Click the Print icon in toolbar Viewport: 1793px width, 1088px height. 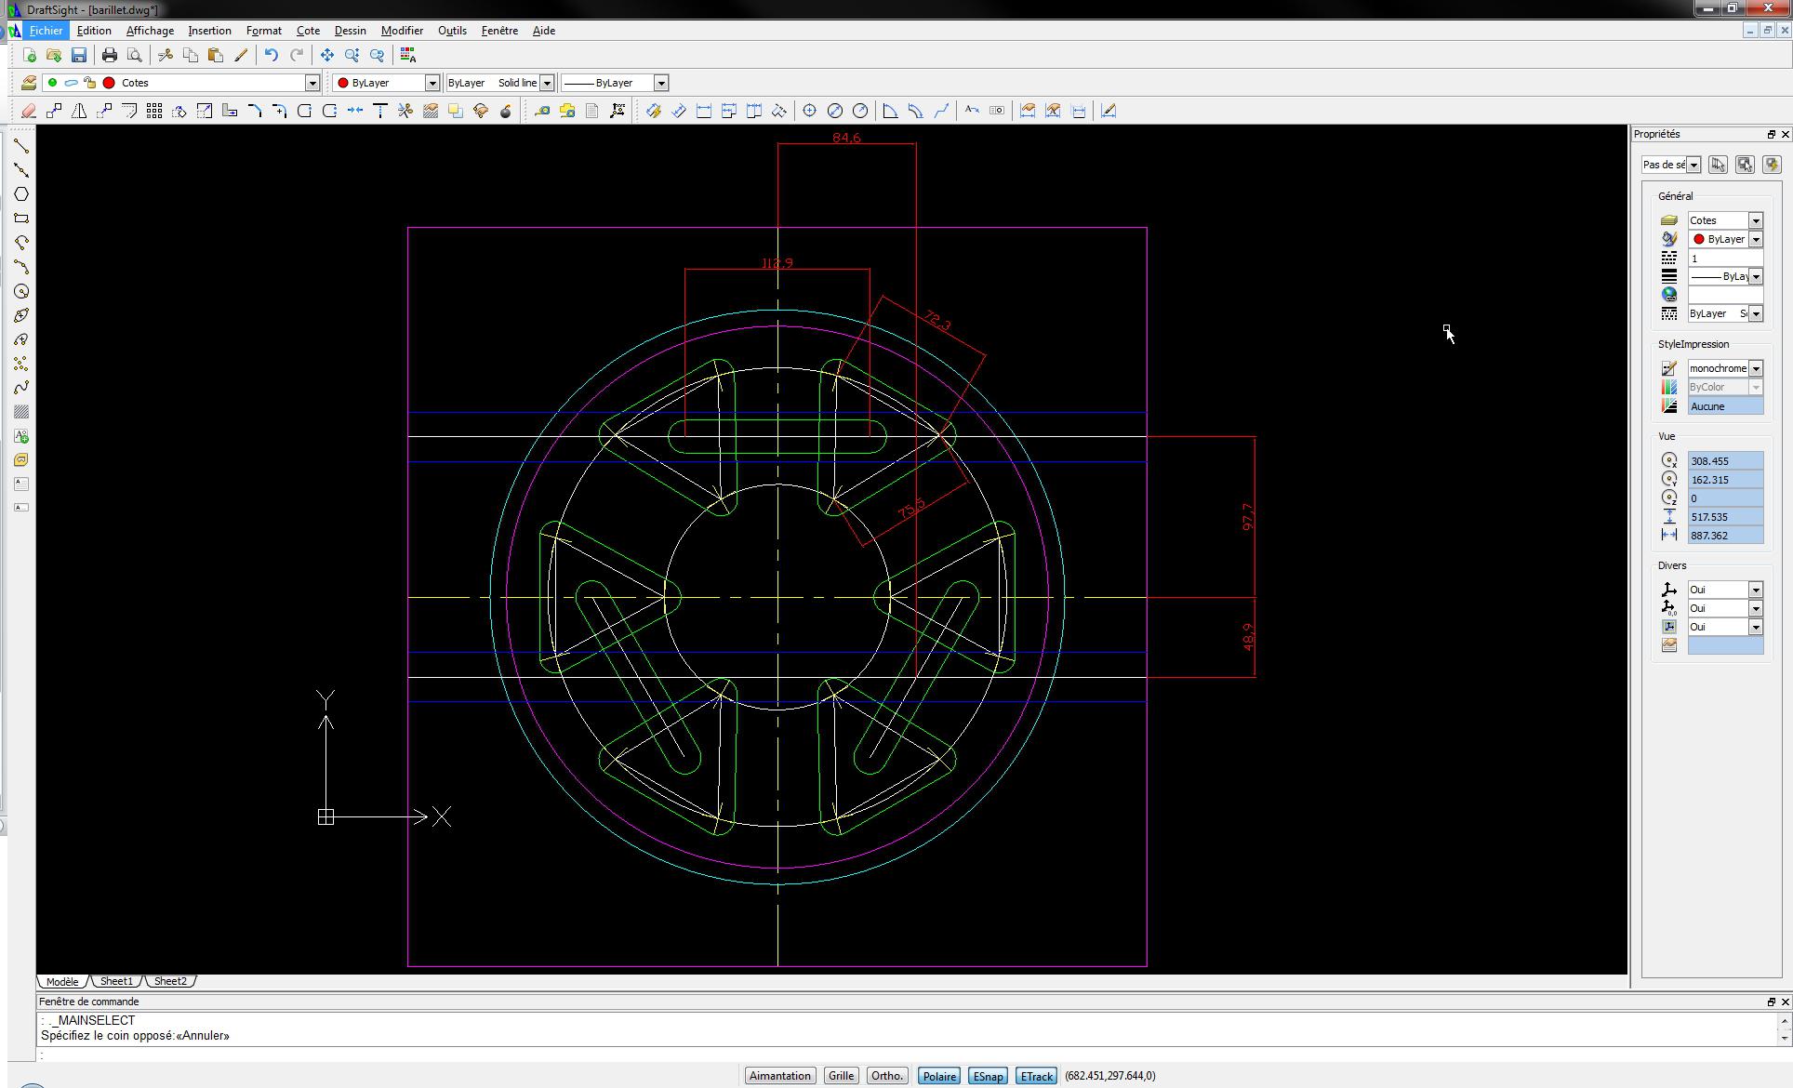click(x=110, y=56)
